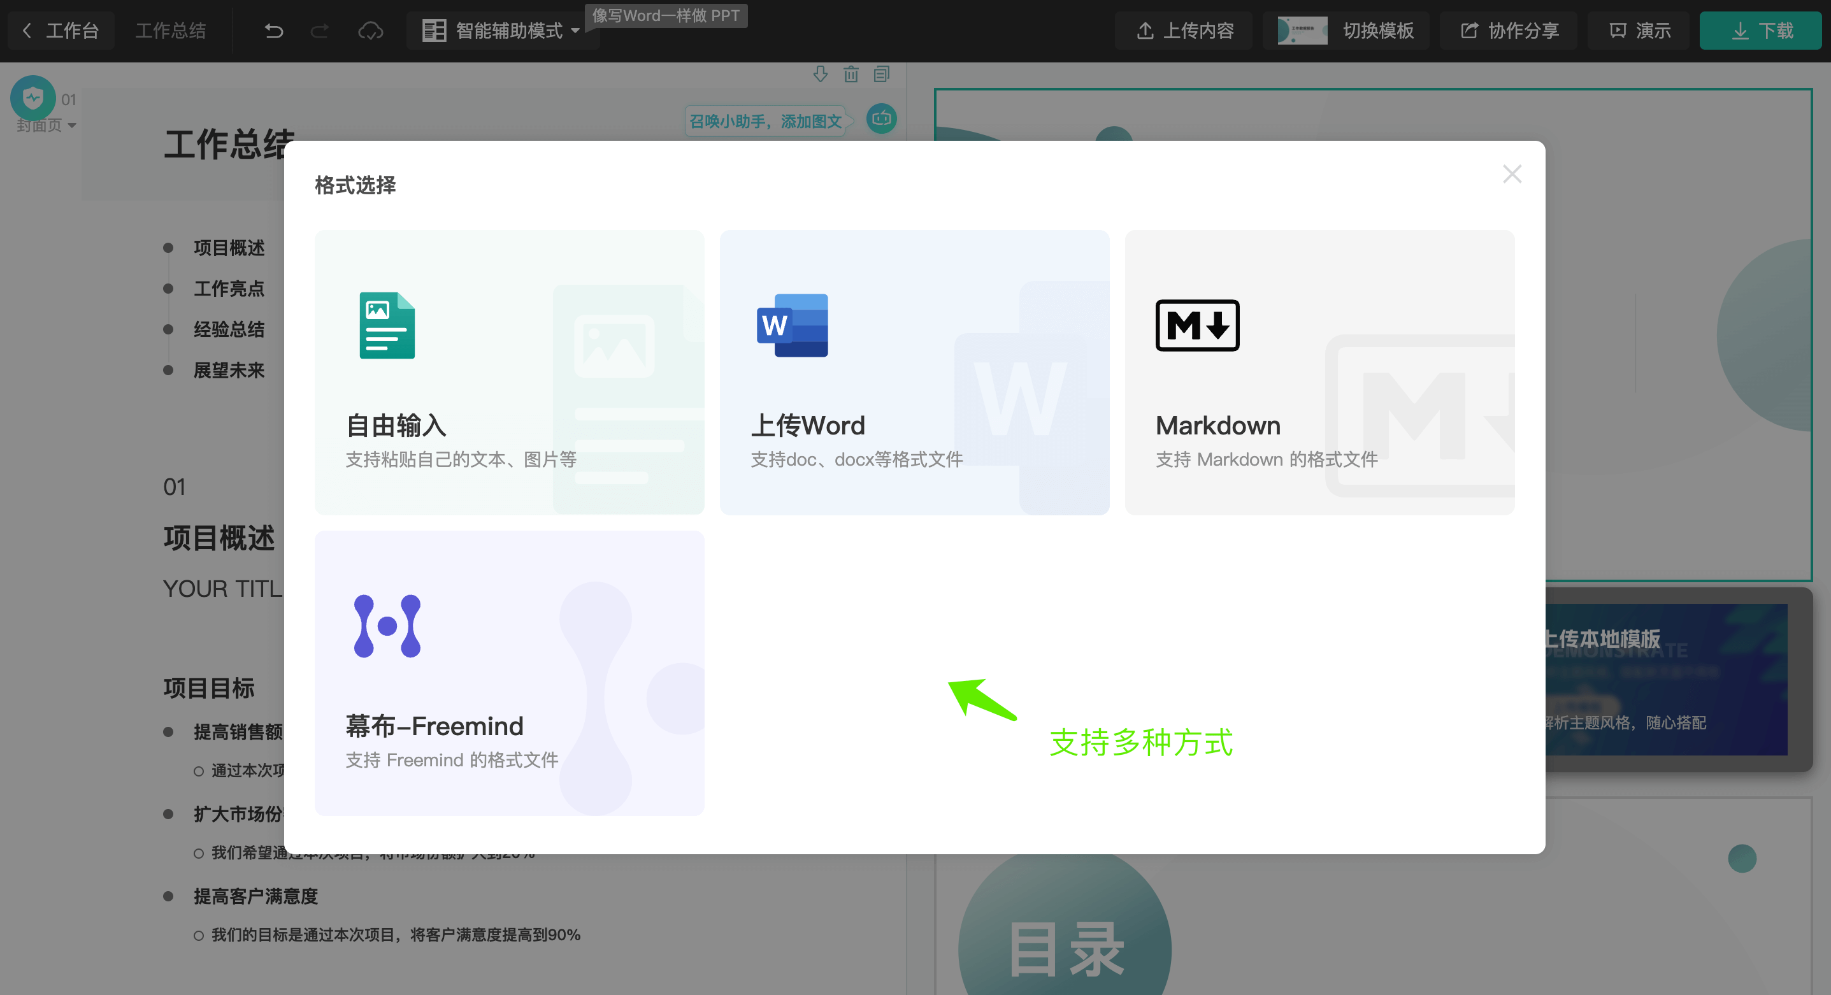Start 演示 presentation mode
The height and width of the screenshot is (995, 1831).
(1639, 31)
